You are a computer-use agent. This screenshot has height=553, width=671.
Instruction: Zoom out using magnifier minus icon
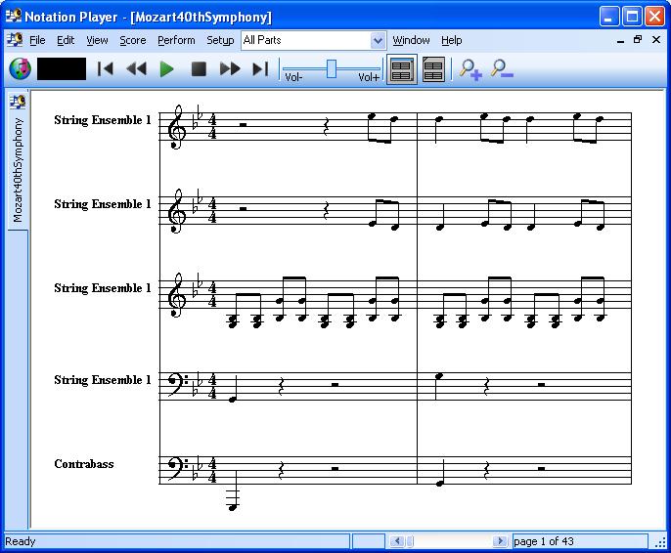[502, 69]
